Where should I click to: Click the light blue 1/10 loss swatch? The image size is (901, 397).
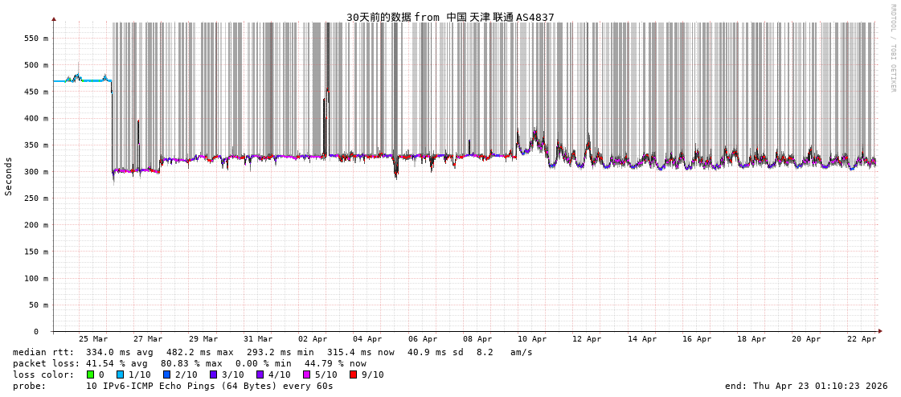[x=120, y=374]
